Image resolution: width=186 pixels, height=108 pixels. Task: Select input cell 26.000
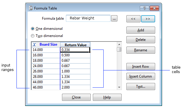(46, 71)
